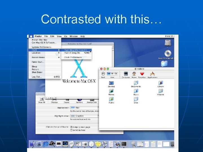Open Stickies from the Dock
Viewport: 203px width, 152px height.
98,144
